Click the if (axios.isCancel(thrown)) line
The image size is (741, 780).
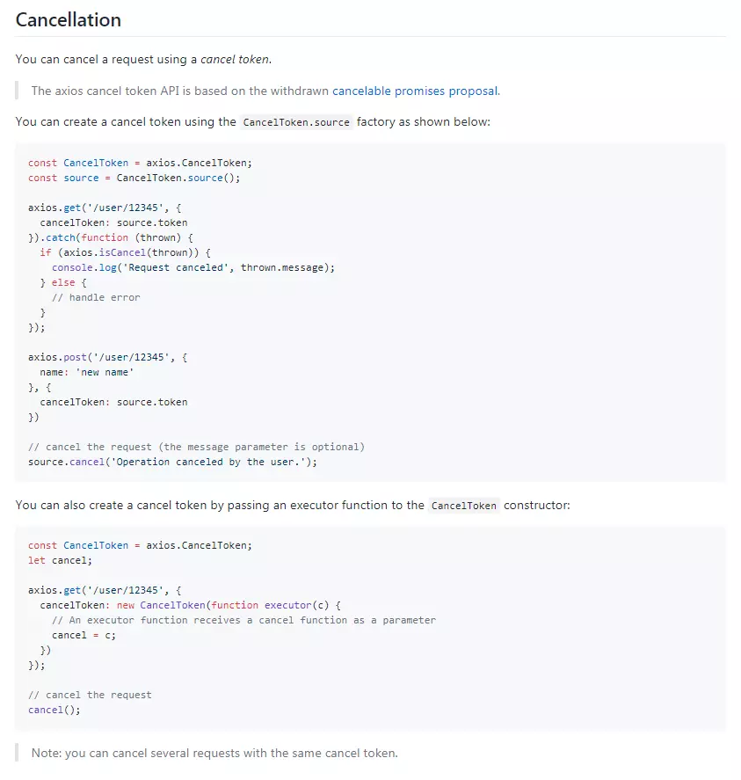click(125, 252)
